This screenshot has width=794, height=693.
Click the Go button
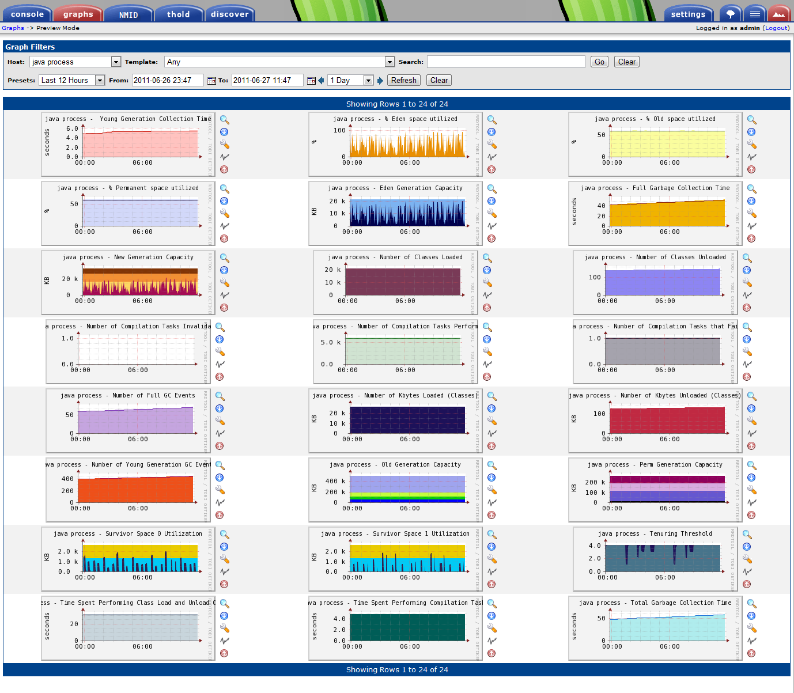coord(599,62)
